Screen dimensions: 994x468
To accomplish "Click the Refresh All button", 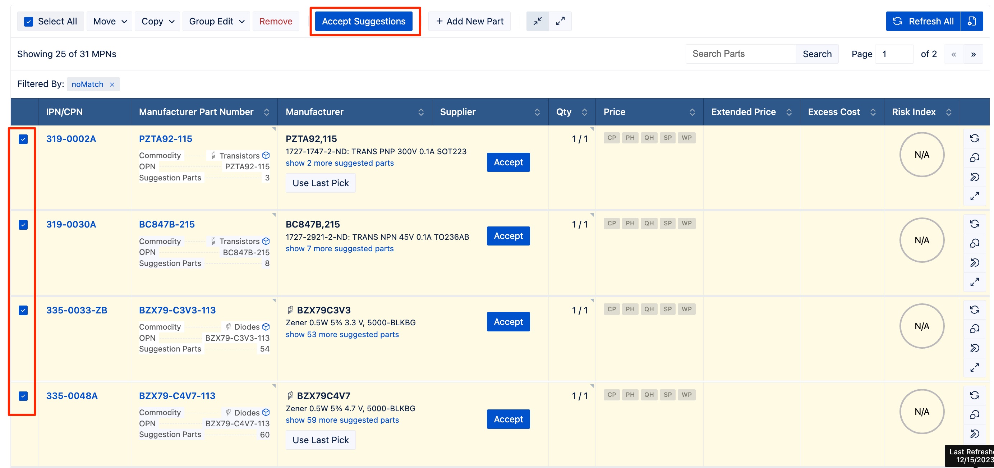I will point(924,21).
